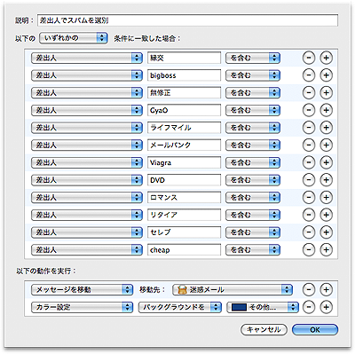Open the 差出人 dropdown on the cheap row
The image size is (355, 354).
coord(87,250)
